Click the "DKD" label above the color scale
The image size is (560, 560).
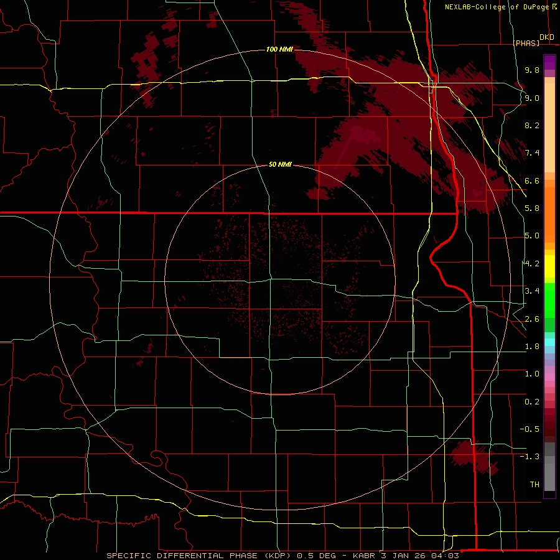point(547,37)
